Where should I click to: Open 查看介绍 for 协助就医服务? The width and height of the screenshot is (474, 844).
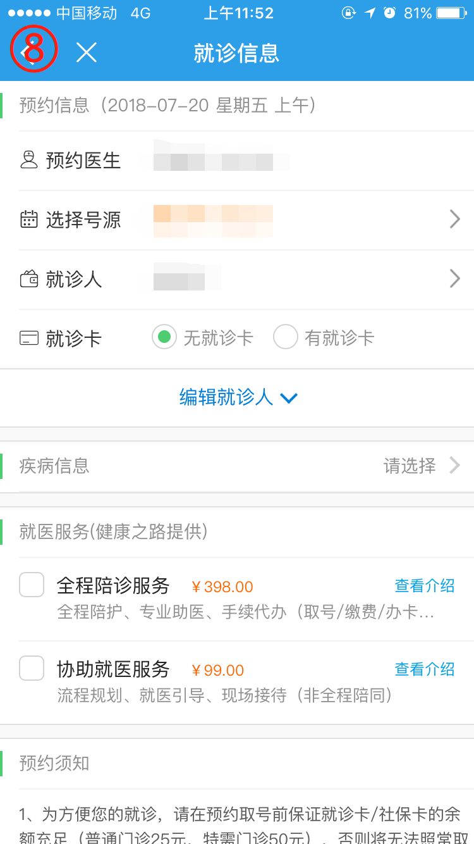click(x=424, y=669)
